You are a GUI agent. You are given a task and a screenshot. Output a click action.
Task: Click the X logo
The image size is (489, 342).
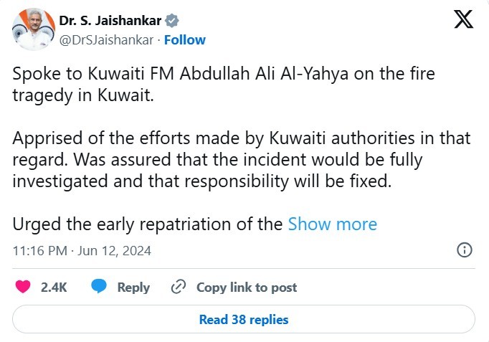464,20
